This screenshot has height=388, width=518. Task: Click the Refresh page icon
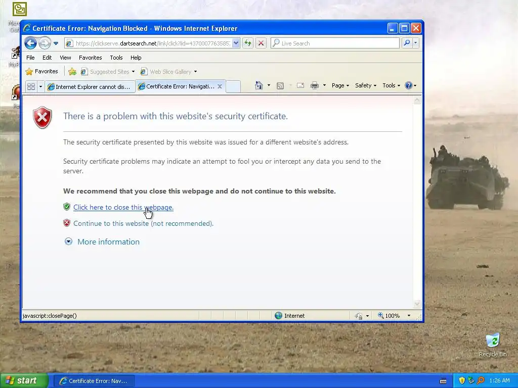(x=248, y=43)
